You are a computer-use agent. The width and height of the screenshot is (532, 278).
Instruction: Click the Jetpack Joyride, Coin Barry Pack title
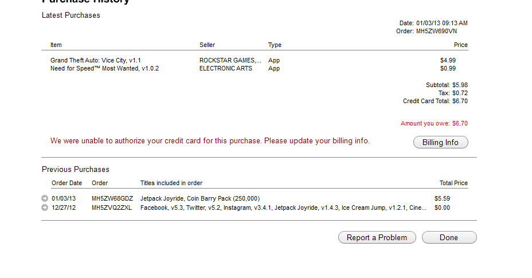(x=200, y=198)
